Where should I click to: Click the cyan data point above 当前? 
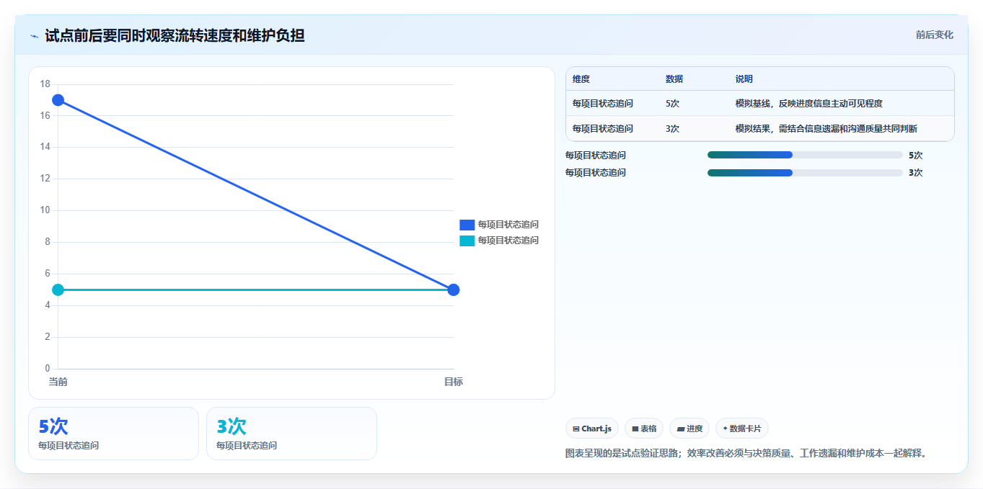click(x=58, y=290)
